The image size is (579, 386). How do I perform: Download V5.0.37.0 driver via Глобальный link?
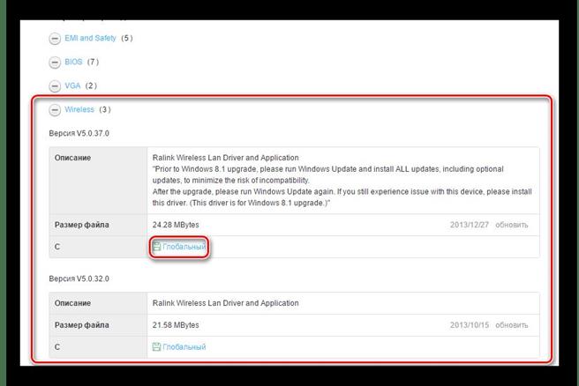point(184,247)
